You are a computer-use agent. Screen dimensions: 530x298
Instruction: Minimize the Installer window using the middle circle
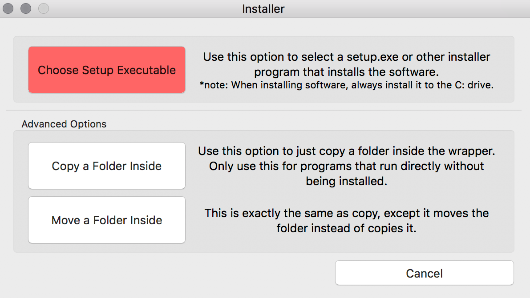coord(26,8)
